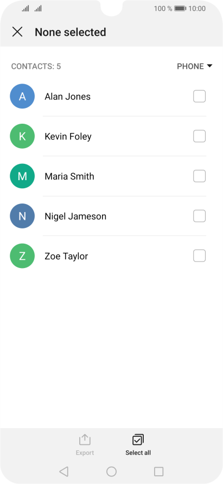Tap Nigel Jameson N avatar
This screenshot has height=484, width=223.
[22, 216]
